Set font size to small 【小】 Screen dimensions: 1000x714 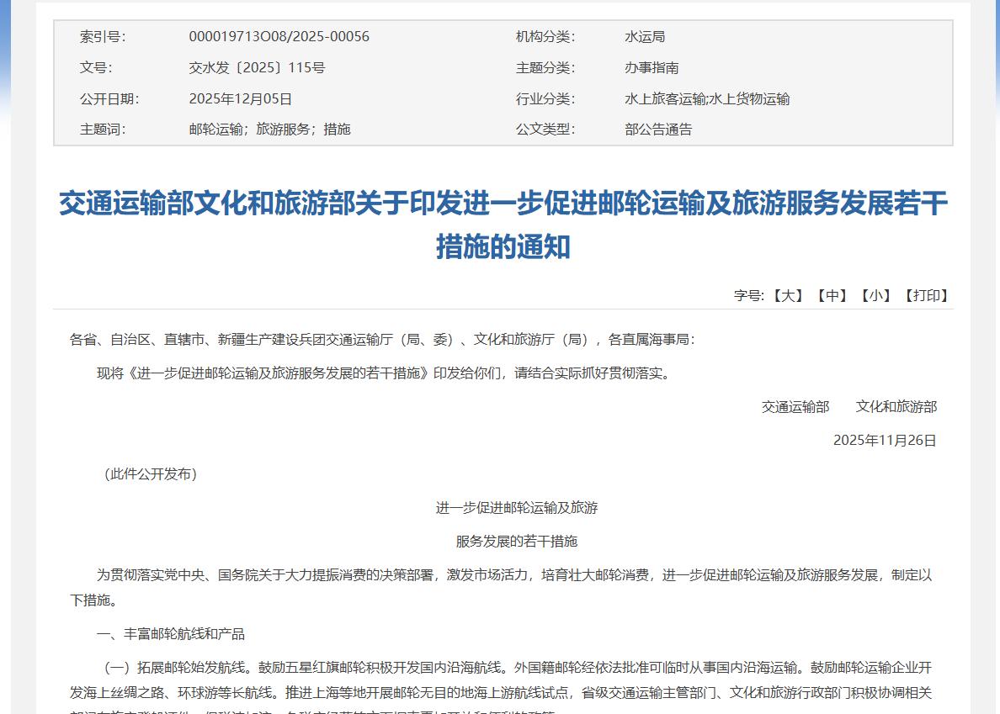tap(875, 295)
